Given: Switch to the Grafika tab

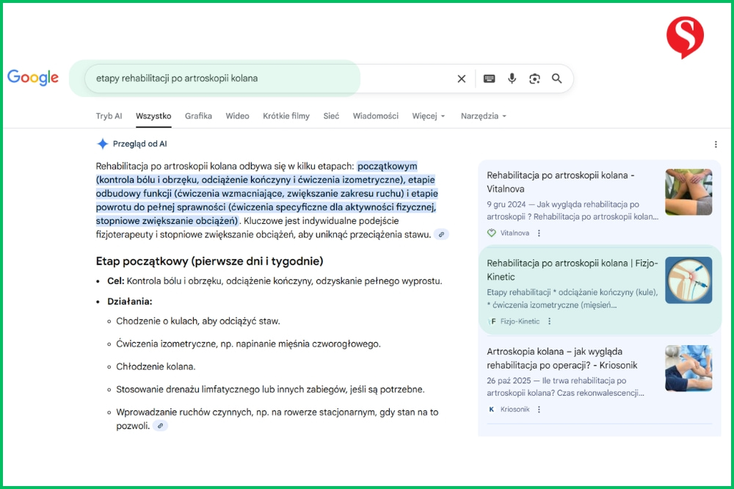Looking at the screenshot, I should pos(197,116).
